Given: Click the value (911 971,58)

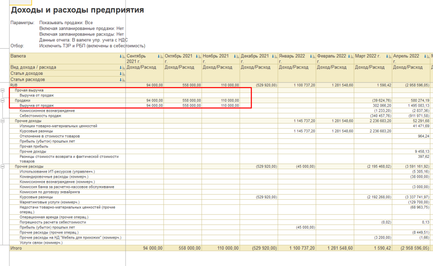Looking at the screenshot, I should (419, 116).
